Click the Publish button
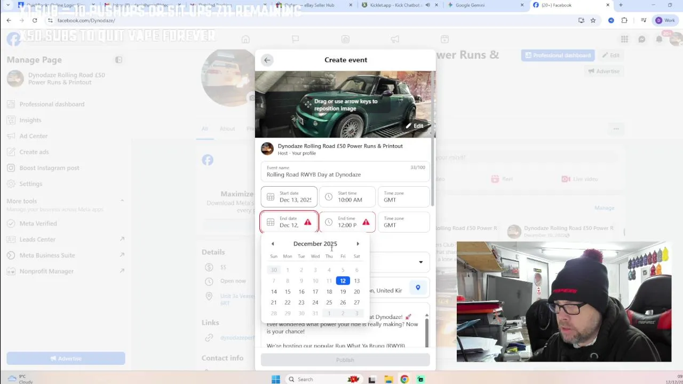This screenshot has height=384, width=683. [x=345, y=360]
